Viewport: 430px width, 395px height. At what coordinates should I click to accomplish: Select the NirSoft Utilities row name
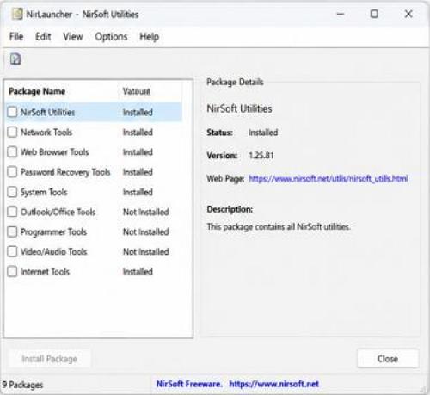[47, 113]
